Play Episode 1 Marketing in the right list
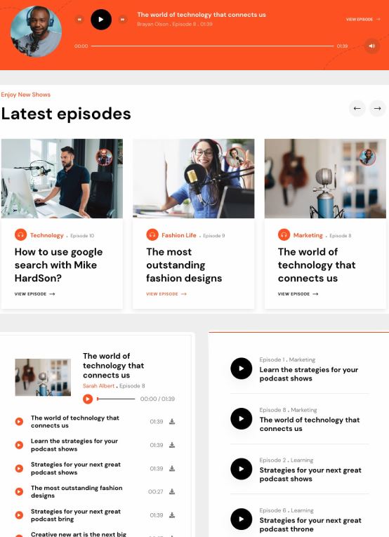The height and width of the screenshot is (537, 389). pyautogui.click(x=242, y=369)
